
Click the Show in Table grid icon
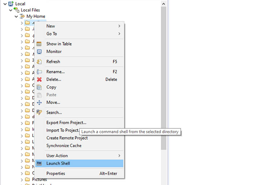tap(39, 44)
